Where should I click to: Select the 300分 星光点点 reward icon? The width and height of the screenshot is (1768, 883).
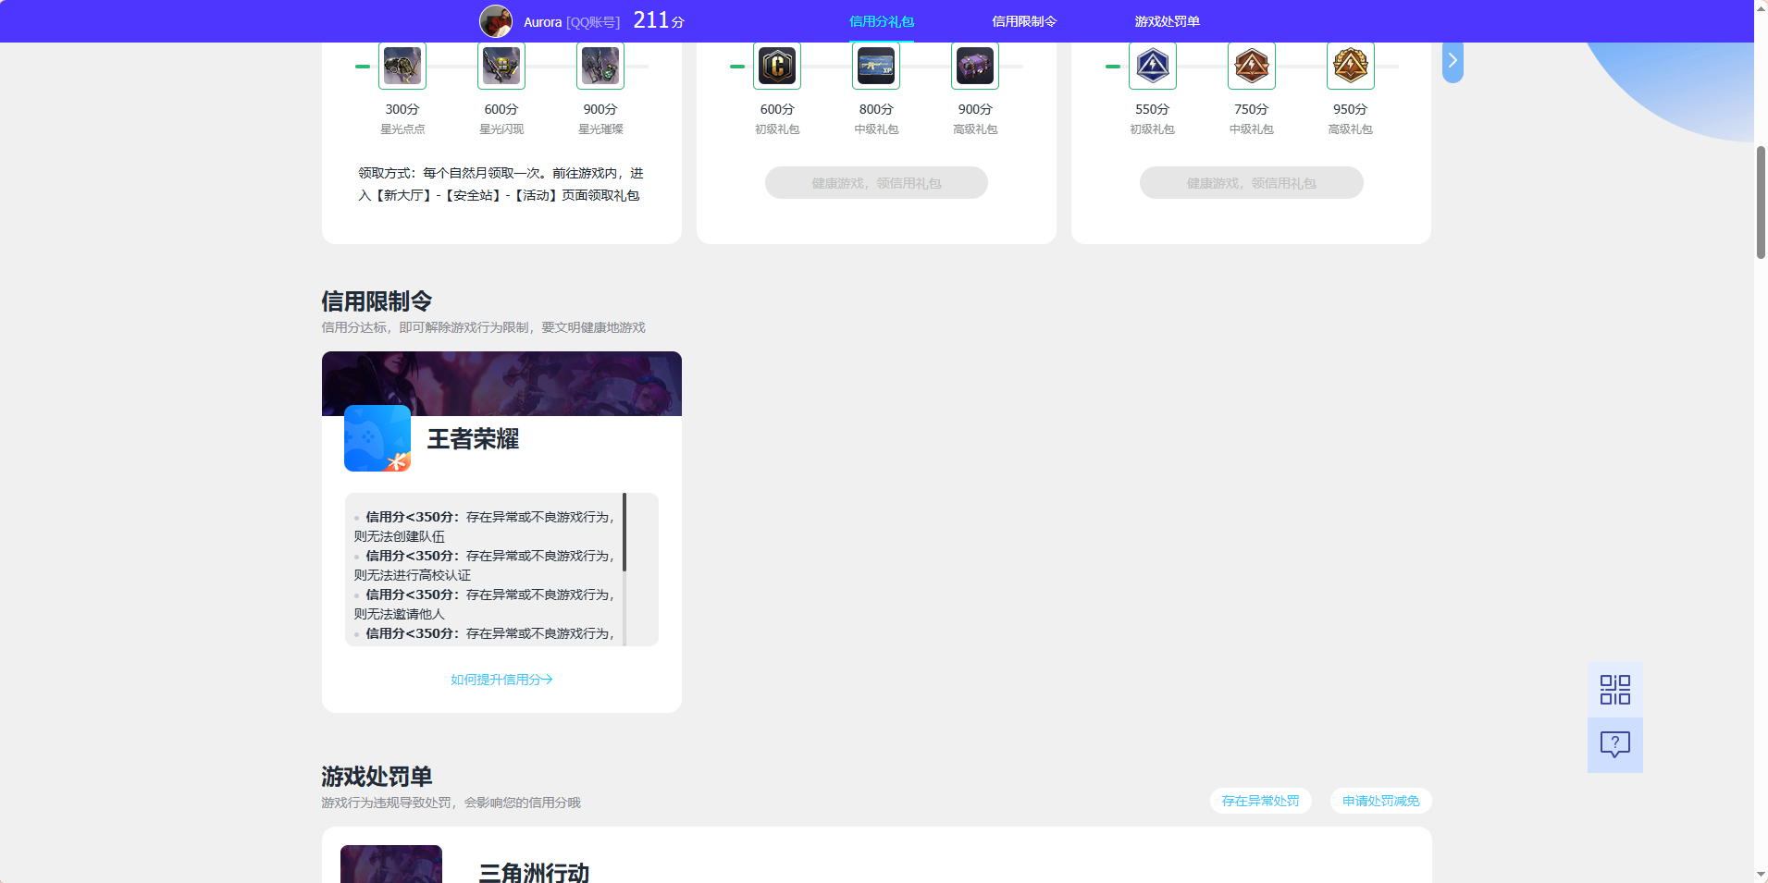tap(402, 66)
